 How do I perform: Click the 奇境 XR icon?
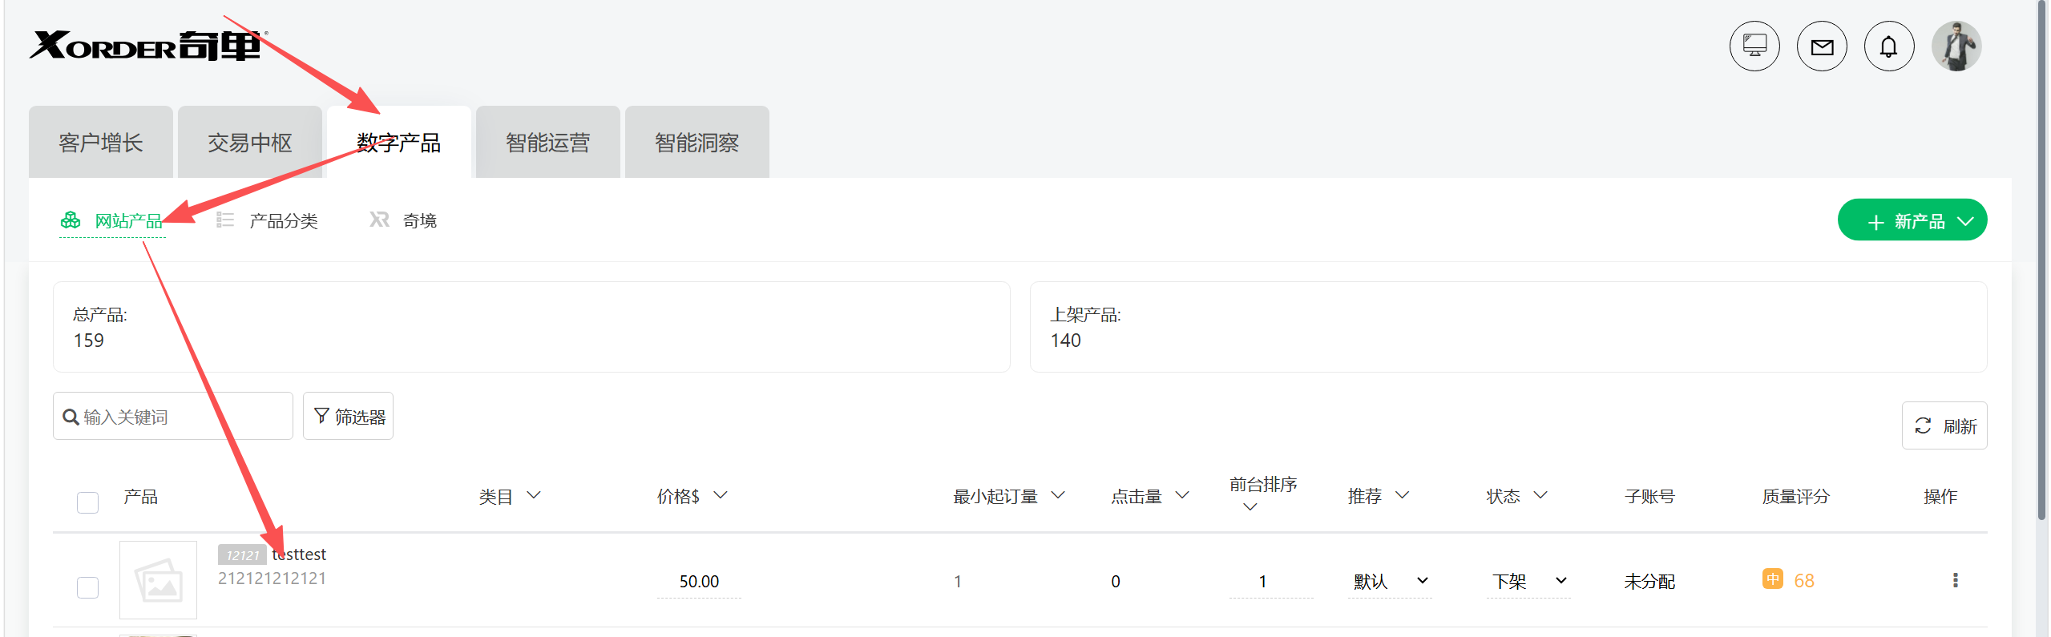(379, 220)
